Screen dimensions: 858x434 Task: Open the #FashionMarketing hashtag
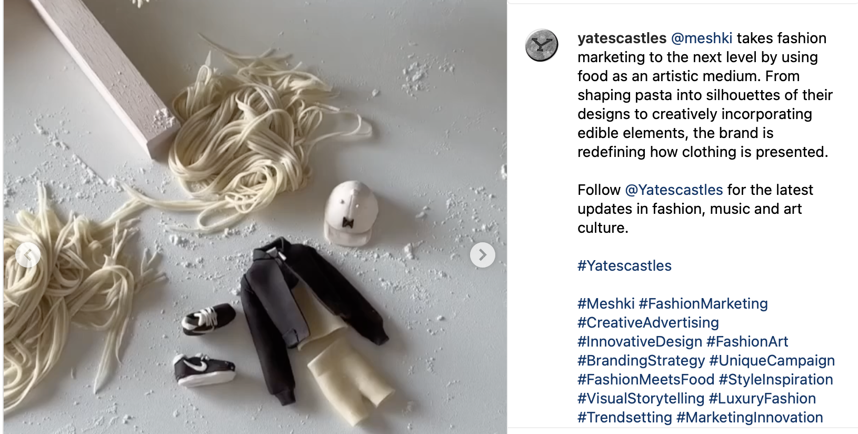click(703, 303)
